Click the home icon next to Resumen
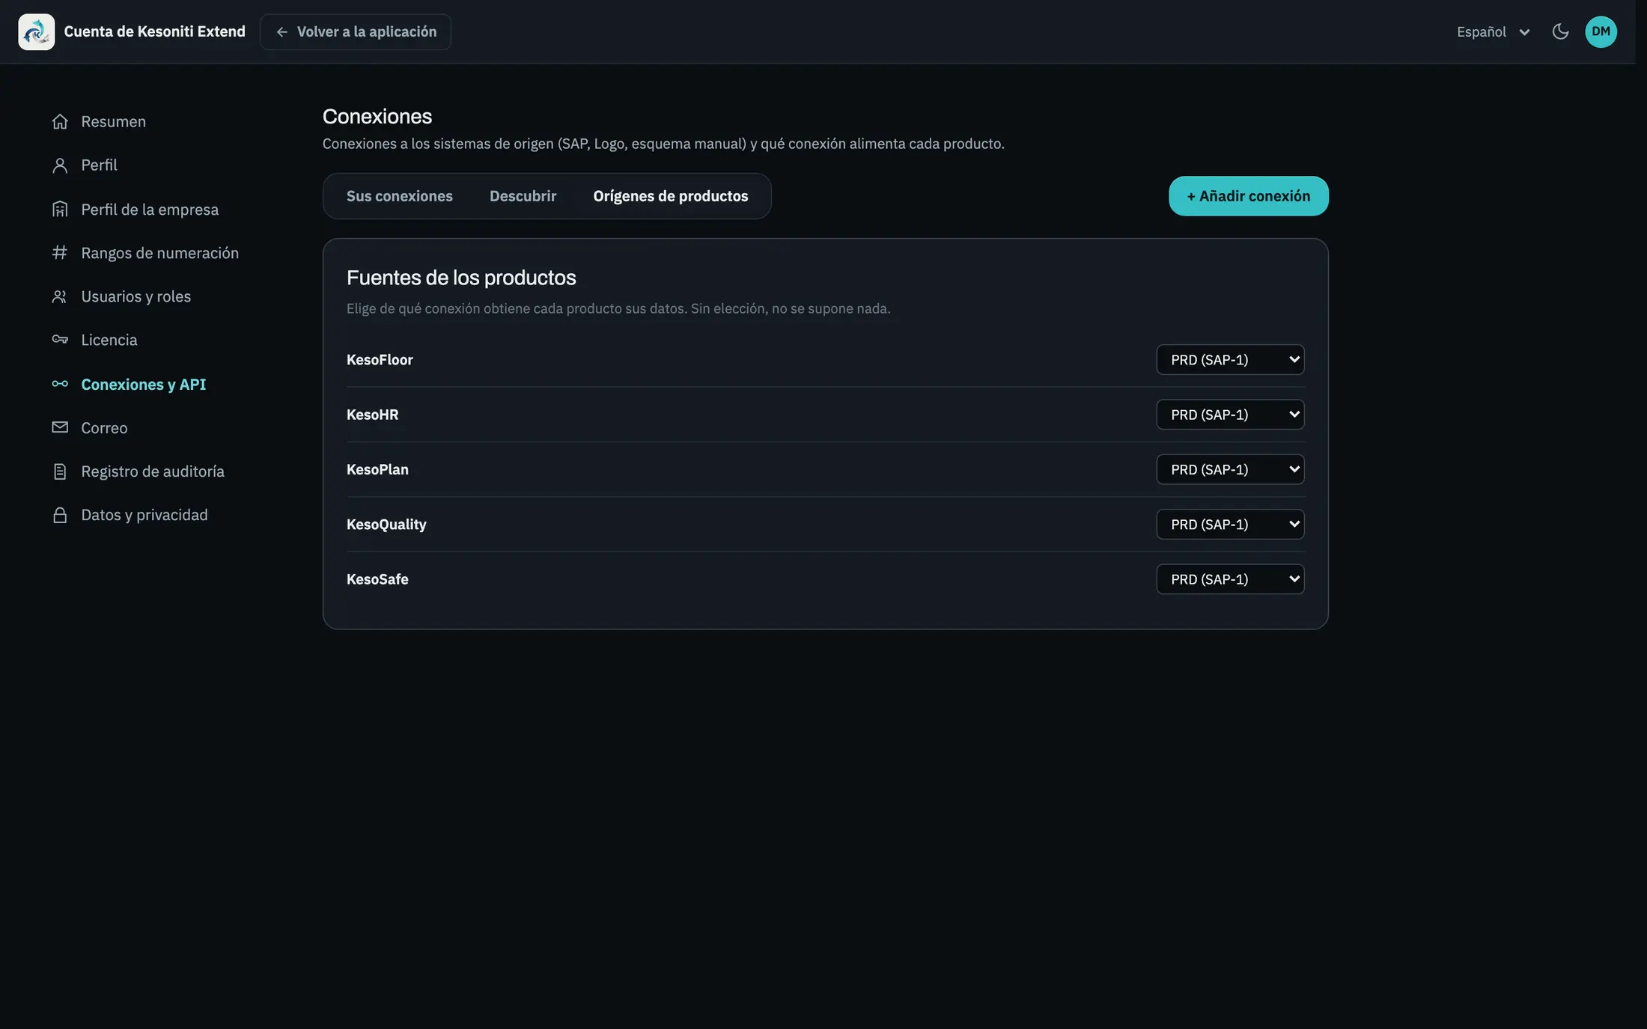1647x1029 pixels. tap(60, 121)
